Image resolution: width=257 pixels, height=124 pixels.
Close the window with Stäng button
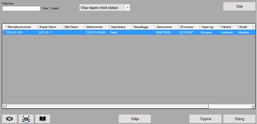point(239,119)
